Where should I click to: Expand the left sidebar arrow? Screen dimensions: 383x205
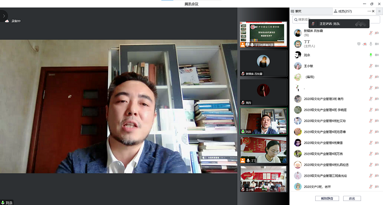coord(3,16)
